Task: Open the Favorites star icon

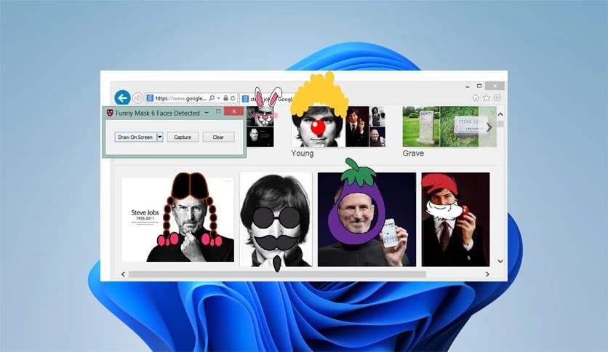Action: (487, 98)
